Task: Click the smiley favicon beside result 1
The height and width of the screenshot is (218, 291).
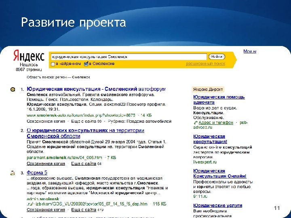Action: (x=13, y=89)
